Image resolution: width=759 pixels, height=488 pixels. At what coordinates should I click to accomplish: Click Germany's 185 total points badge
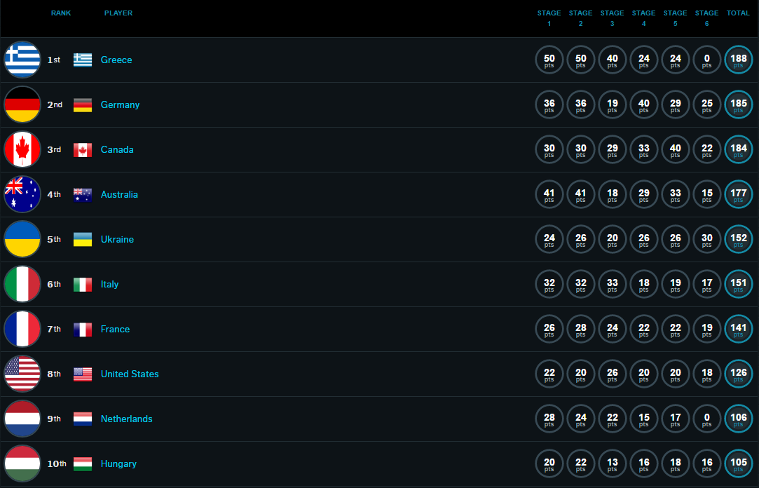[x=738, y=104]
